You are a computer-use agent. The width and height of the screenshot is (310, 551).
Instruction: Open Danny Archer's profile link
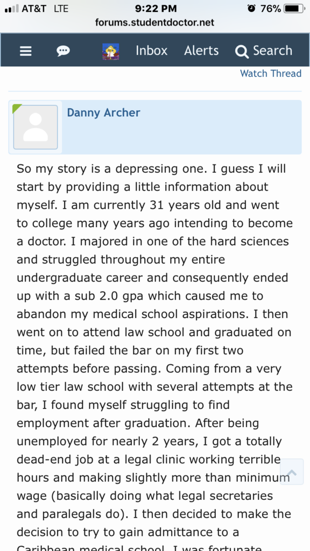(x=104, y=112)
